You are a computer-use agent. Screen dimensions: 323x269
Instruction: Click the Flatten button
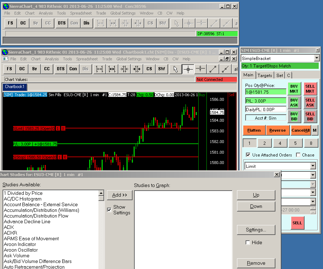[254, 130]
